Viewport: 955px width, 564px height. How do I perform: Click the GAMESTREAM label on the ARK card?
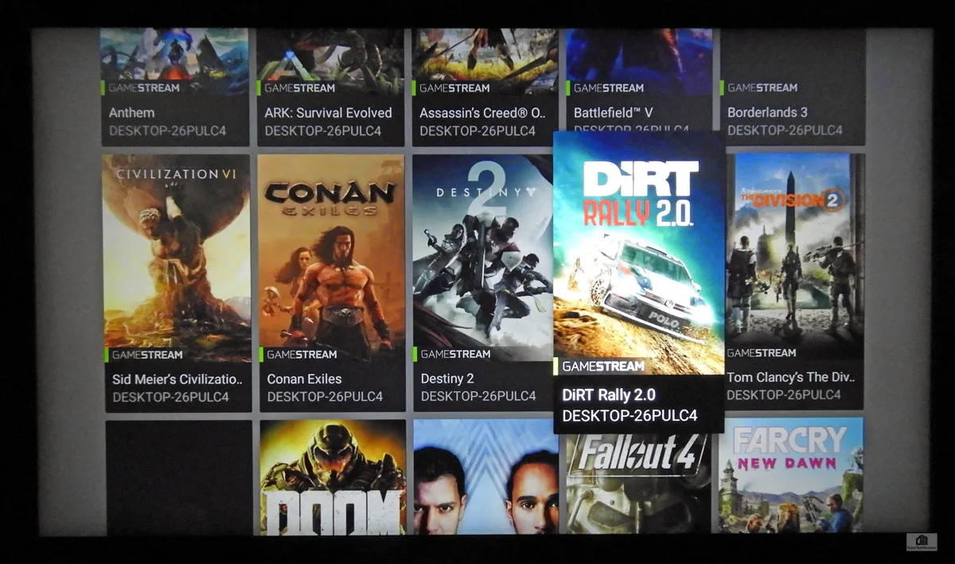click(x=299, y=88)
